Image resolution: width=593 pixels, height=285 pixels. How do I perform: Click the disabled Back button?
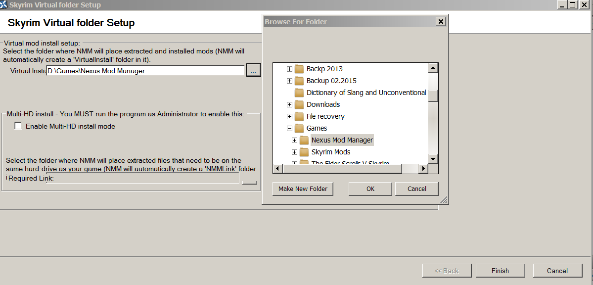(x=447, y=271)
